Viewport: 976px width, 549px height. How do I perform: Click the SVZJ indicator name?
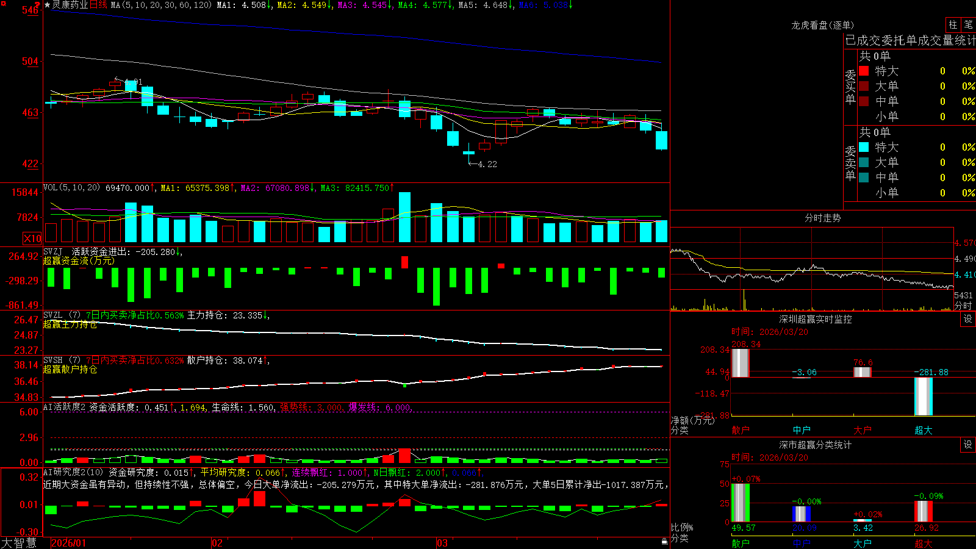point(53,251)
